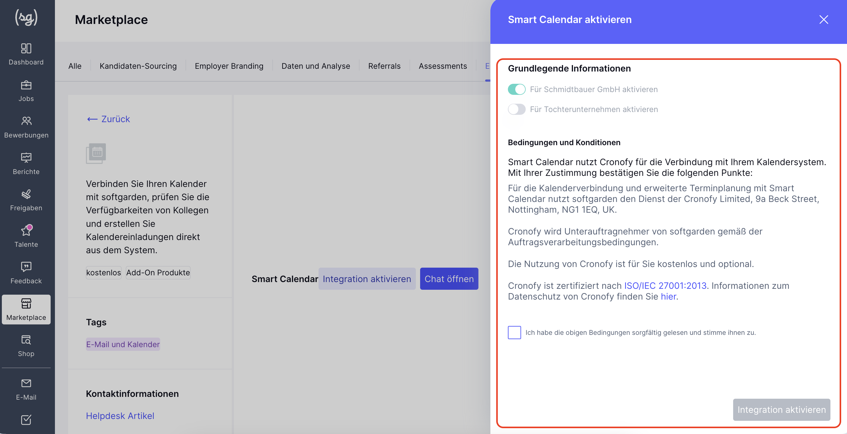The height and width of the screenshot is (434, 847).
Task: Click Integration aktivieren next to Smart Calendar
Action: [367, 279]
